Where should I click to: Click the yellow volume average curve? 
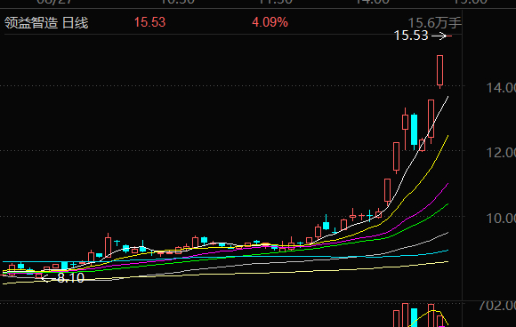pos(432,311)
